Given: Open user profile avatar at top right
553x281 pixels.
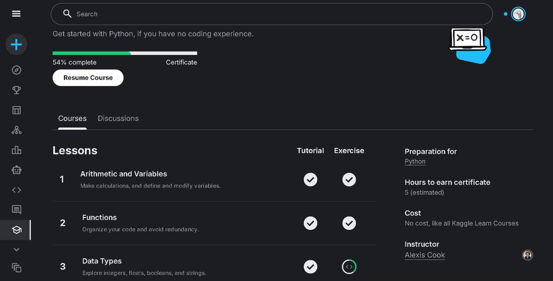Looking at the screenshot, I should point(518,14).
